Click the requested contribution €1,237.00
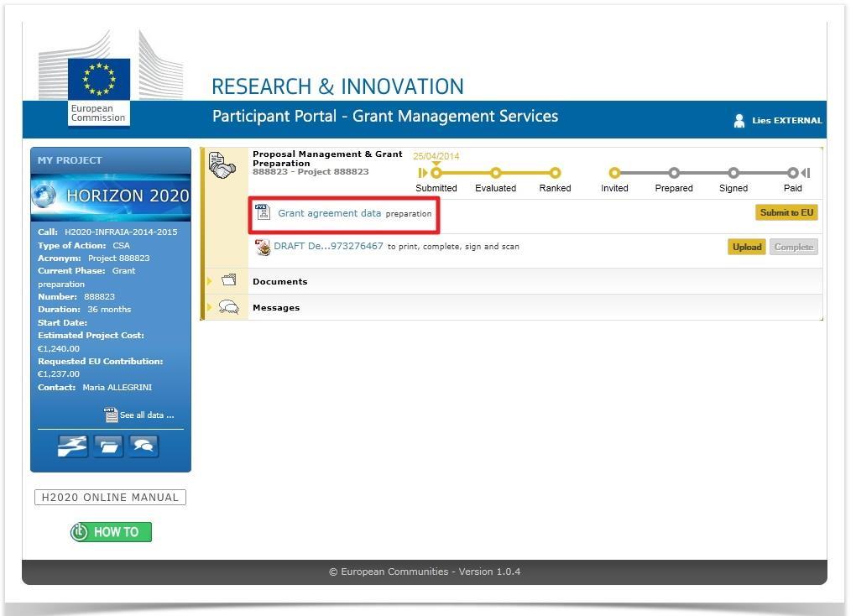 pyautogui.click(x=59, y=373)
